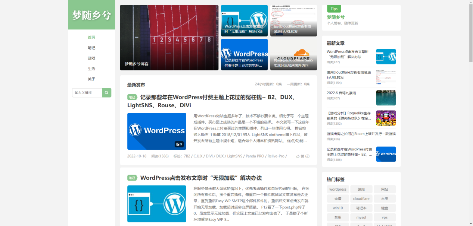Click the LightSNS tag link
This screenshot has width=473, height=226.
tap(234, 156)
